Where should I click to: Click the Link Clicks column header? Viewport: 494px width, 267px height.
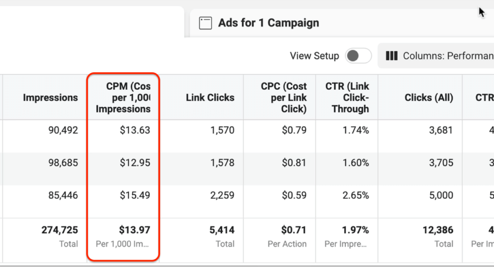pos(210,98)
